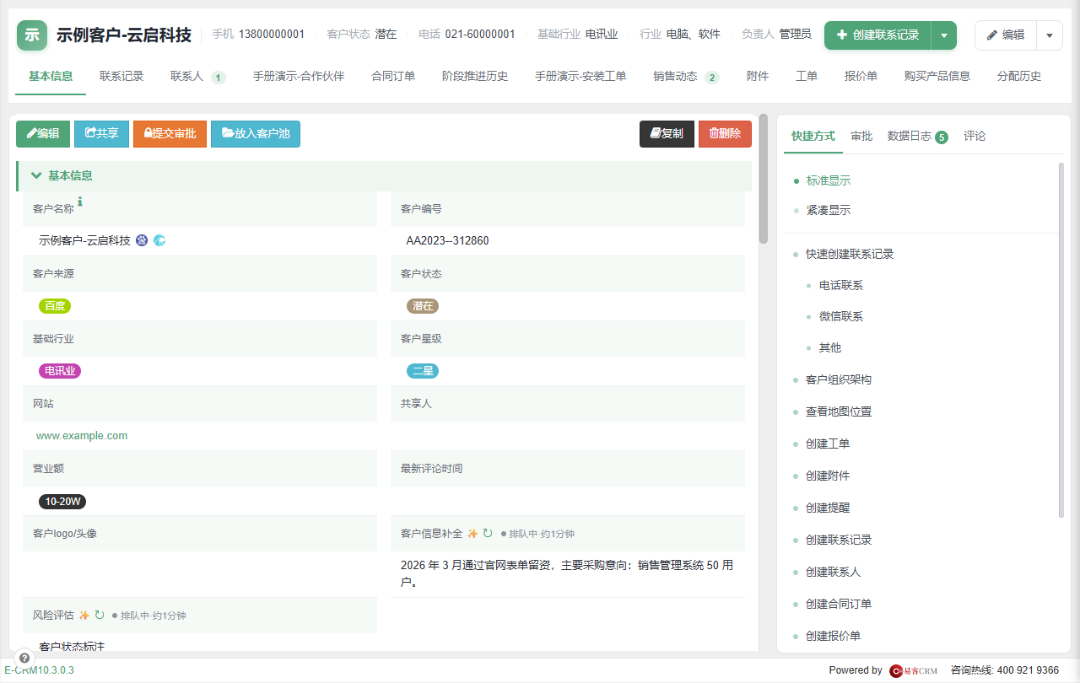Screen dimensions: 1080x683
Task: Click the 共享 share button
Action: point(101,133)
